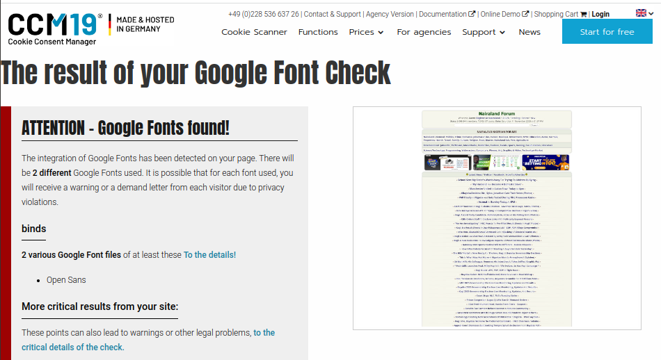Go to the Agency Version page
Screen dimensions: 661x360
pyautogui.click(x=390, y=15)
